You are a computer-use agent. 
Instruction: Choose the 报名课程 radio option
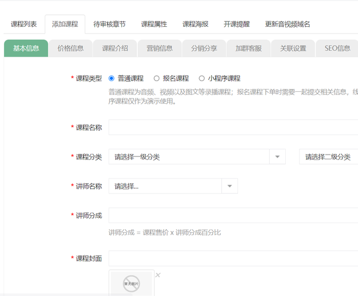tap(156, 79)
